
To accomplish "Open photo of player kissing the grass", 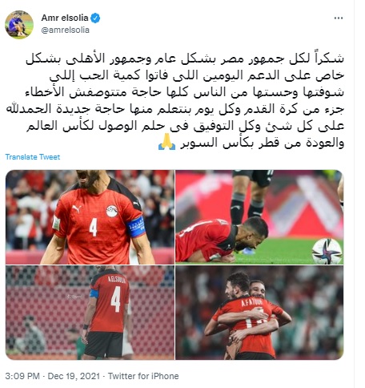I will click(259, 217).
